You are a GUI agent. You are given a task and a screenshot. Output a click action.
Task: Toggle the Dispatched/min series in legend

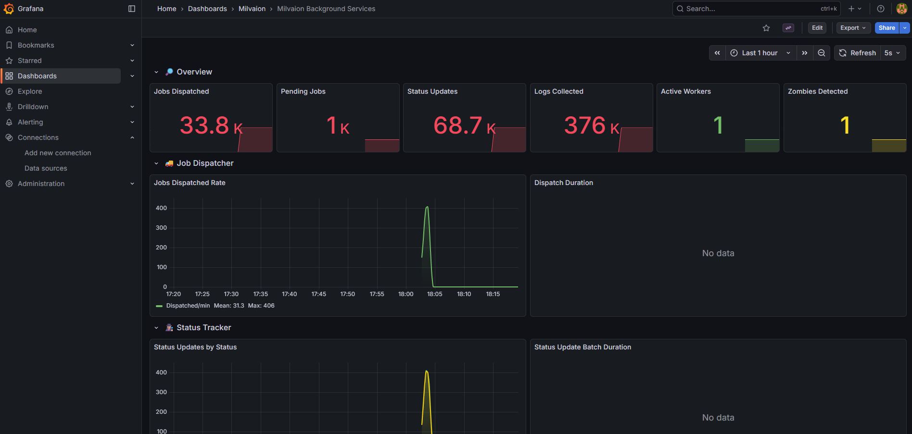point(188,305)
